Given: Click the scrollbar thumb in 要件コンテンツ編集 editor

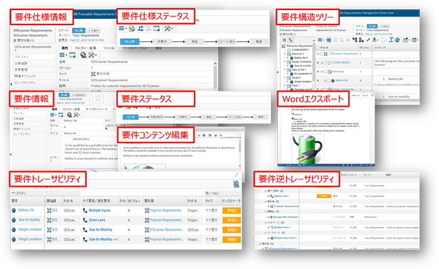Looking at the screenshot, I should (x=240, y=148).
